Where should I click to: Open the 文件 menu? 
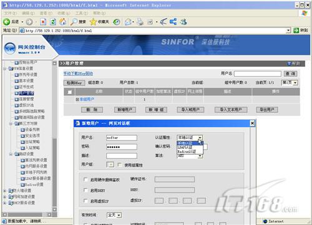(10, 13)
